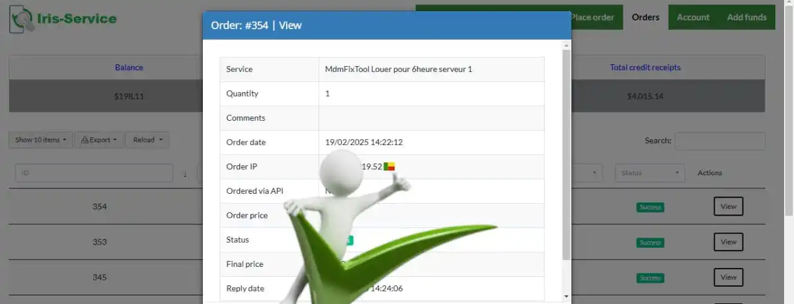Image resolution: width=794 pixels, height=304 pixels.
Task: Expand Show 10 items dropdown
Action: tap(41, 140)
